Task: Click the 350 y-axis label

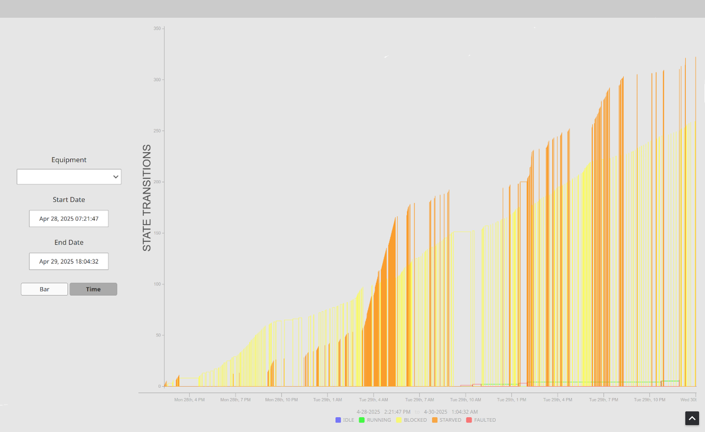Action: [x=157, y=29]
